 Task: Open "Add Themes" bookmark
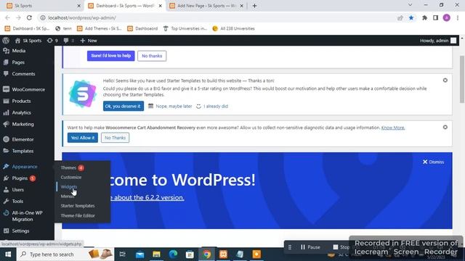[100, 29]
